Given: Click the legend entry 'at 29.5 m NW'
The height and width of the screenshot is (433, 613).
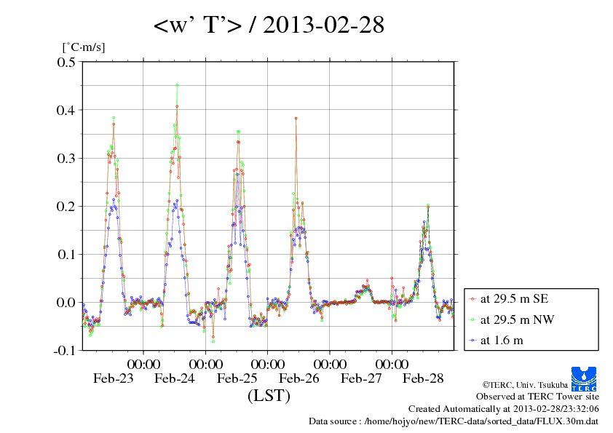Looking at the screenshot, I should click(517, 319).
